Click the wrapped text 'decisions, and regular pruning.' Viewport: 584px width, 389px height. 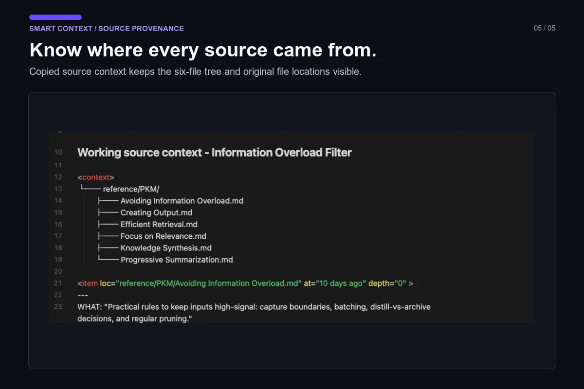click(x=135, y=319)
